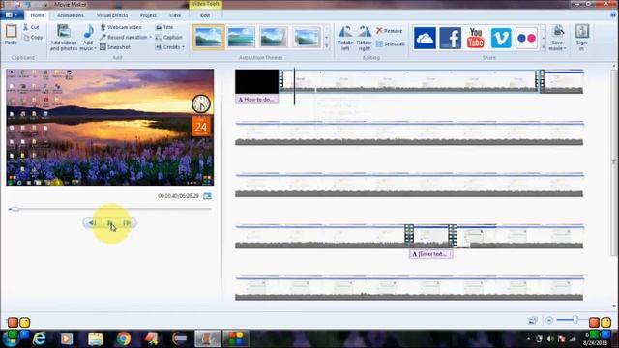Click the Sign in button
Viewport: 619px width, 348px height.
(x=581, y=38)
